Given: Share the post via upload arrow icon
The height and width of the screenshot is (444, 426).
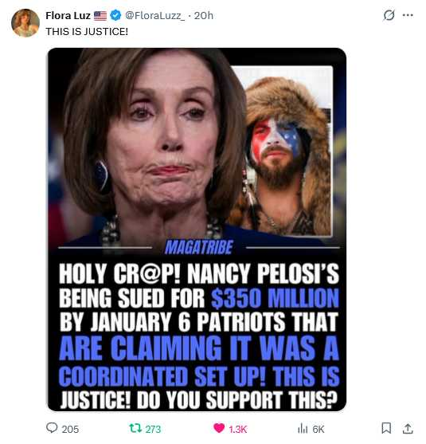Looking at the screenshot, I should tap(408, 428).
